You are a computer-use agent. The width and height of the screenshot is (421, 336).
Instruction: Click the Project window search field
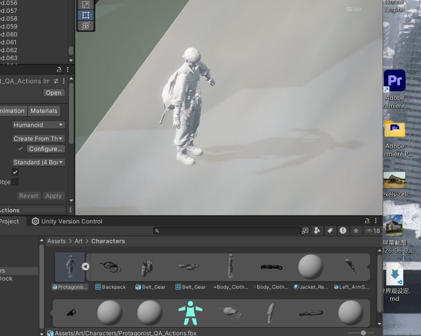(x=227, y=230)
